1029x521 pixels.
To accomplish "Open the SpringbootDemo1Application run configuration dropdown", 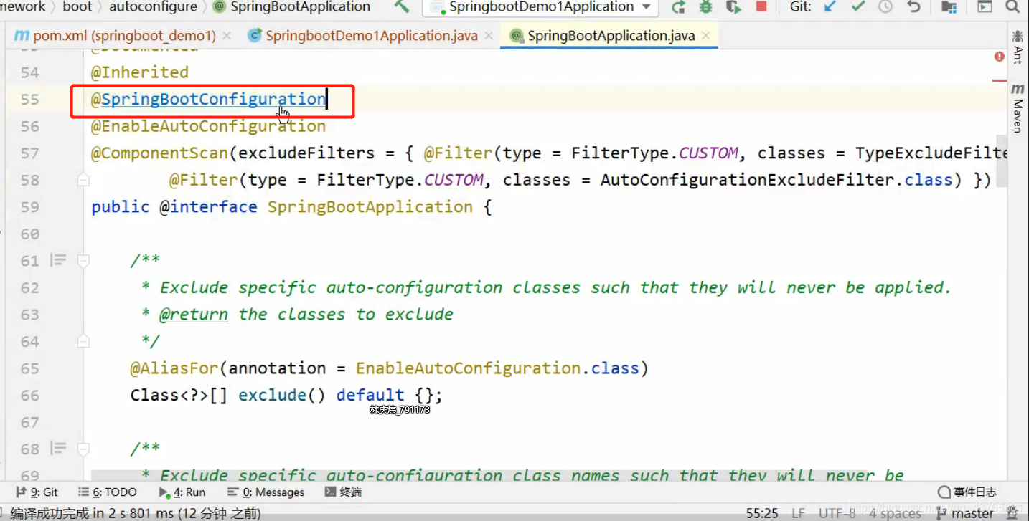I will pos(540,7).
